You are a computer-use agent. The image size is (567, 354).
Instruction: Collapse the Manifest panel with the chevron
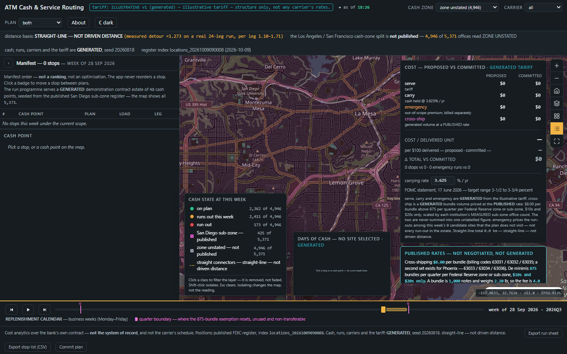pyautogui.click(x=9, y=63)
